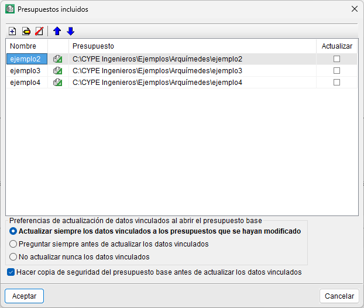The image size is (364, 308).
Task: Click the path ending in \ejemplo3
Action: coord(157,71)
